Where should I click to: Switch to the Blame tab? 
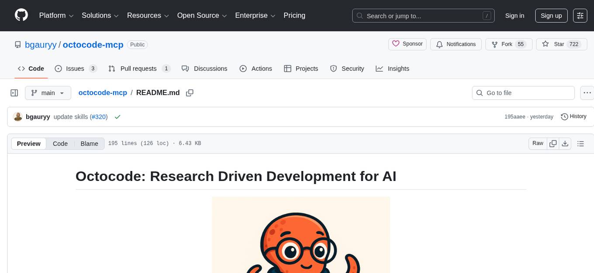tap(89, 143)
